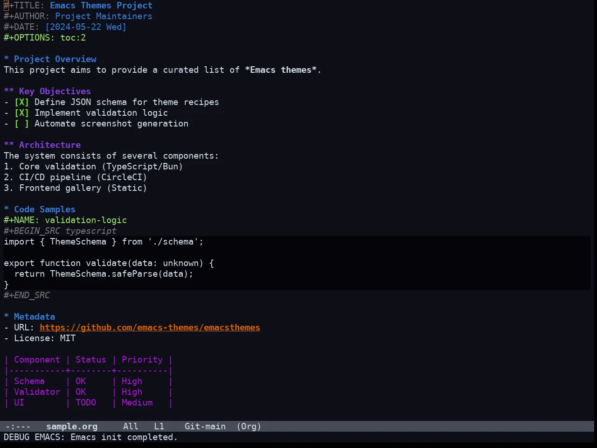Click the Git-main indicator in mode line

coord(205,427)
